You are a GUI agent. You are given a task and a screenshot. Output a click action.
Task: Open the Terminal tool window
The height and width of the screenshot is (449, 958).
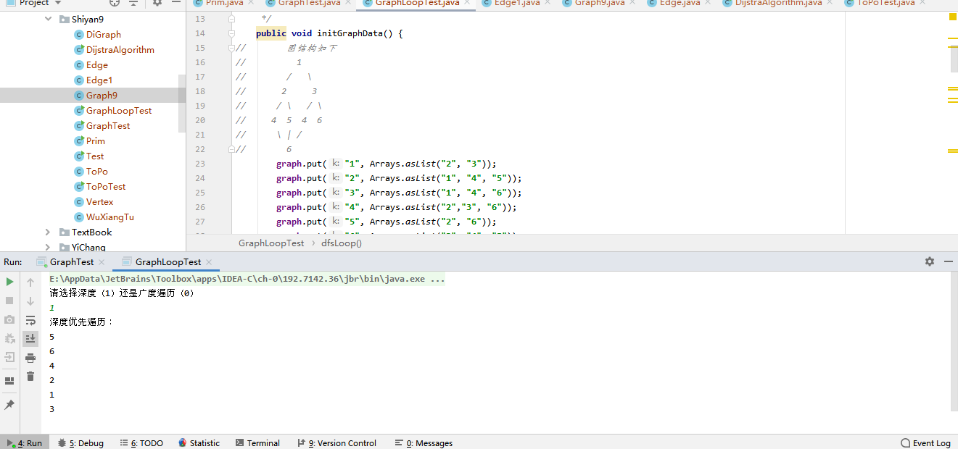[257, 442]
